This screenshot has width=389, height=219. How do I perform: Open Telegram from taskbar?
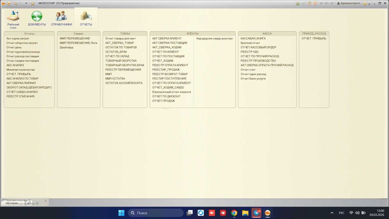pos(256,213)
